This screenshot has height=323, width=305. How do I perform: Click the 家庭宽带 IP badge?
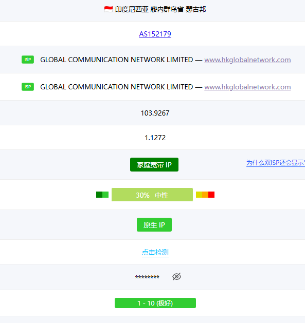click(154, 165)
